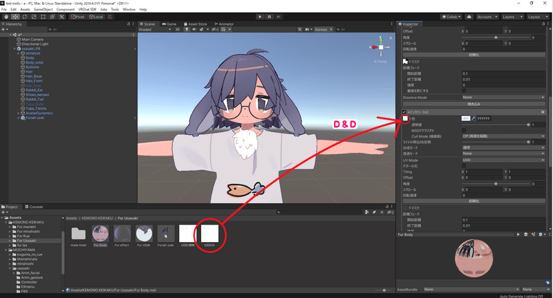
Task: Toggle scene audio speaker icon
Action: (194, 30)
